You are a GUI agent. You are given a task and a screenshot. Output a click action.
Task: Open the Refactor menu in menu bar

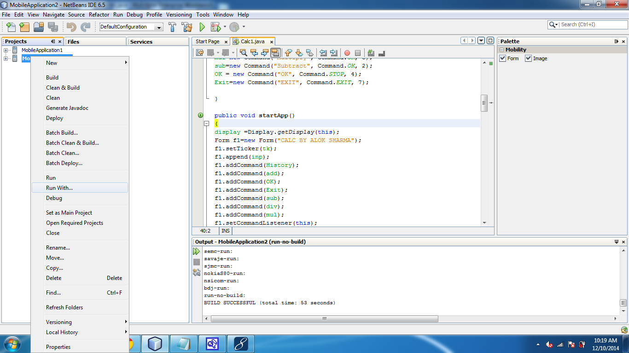[99, 15]
